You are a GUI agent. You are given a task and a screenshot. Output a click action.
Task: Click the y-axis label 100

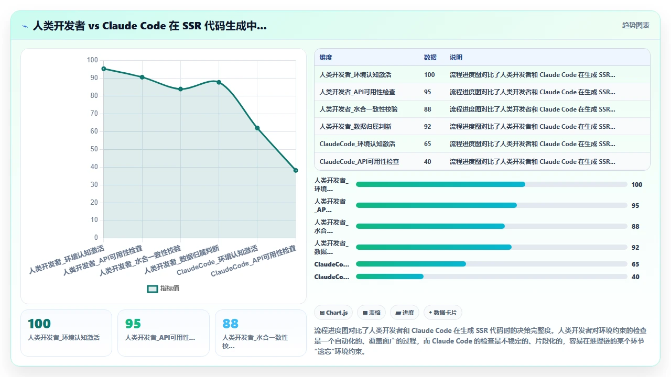tap(93, 60)
